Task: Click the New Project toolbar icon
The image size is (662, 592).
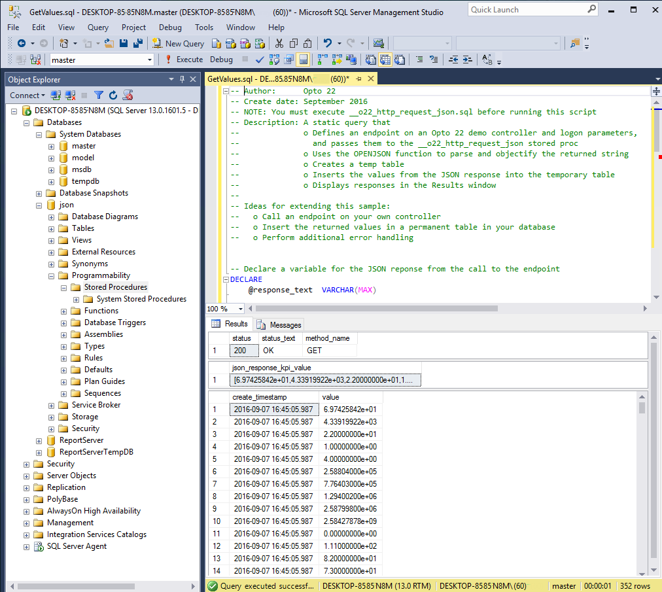Action: [63, 43]
